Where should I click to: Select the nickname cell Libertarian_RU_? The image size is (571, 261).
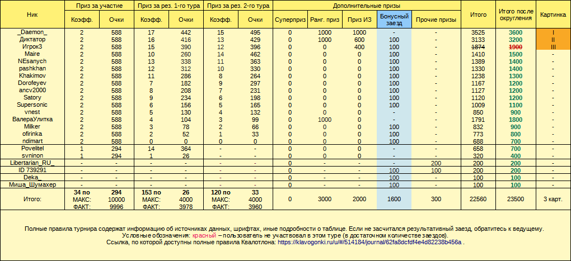32,163
